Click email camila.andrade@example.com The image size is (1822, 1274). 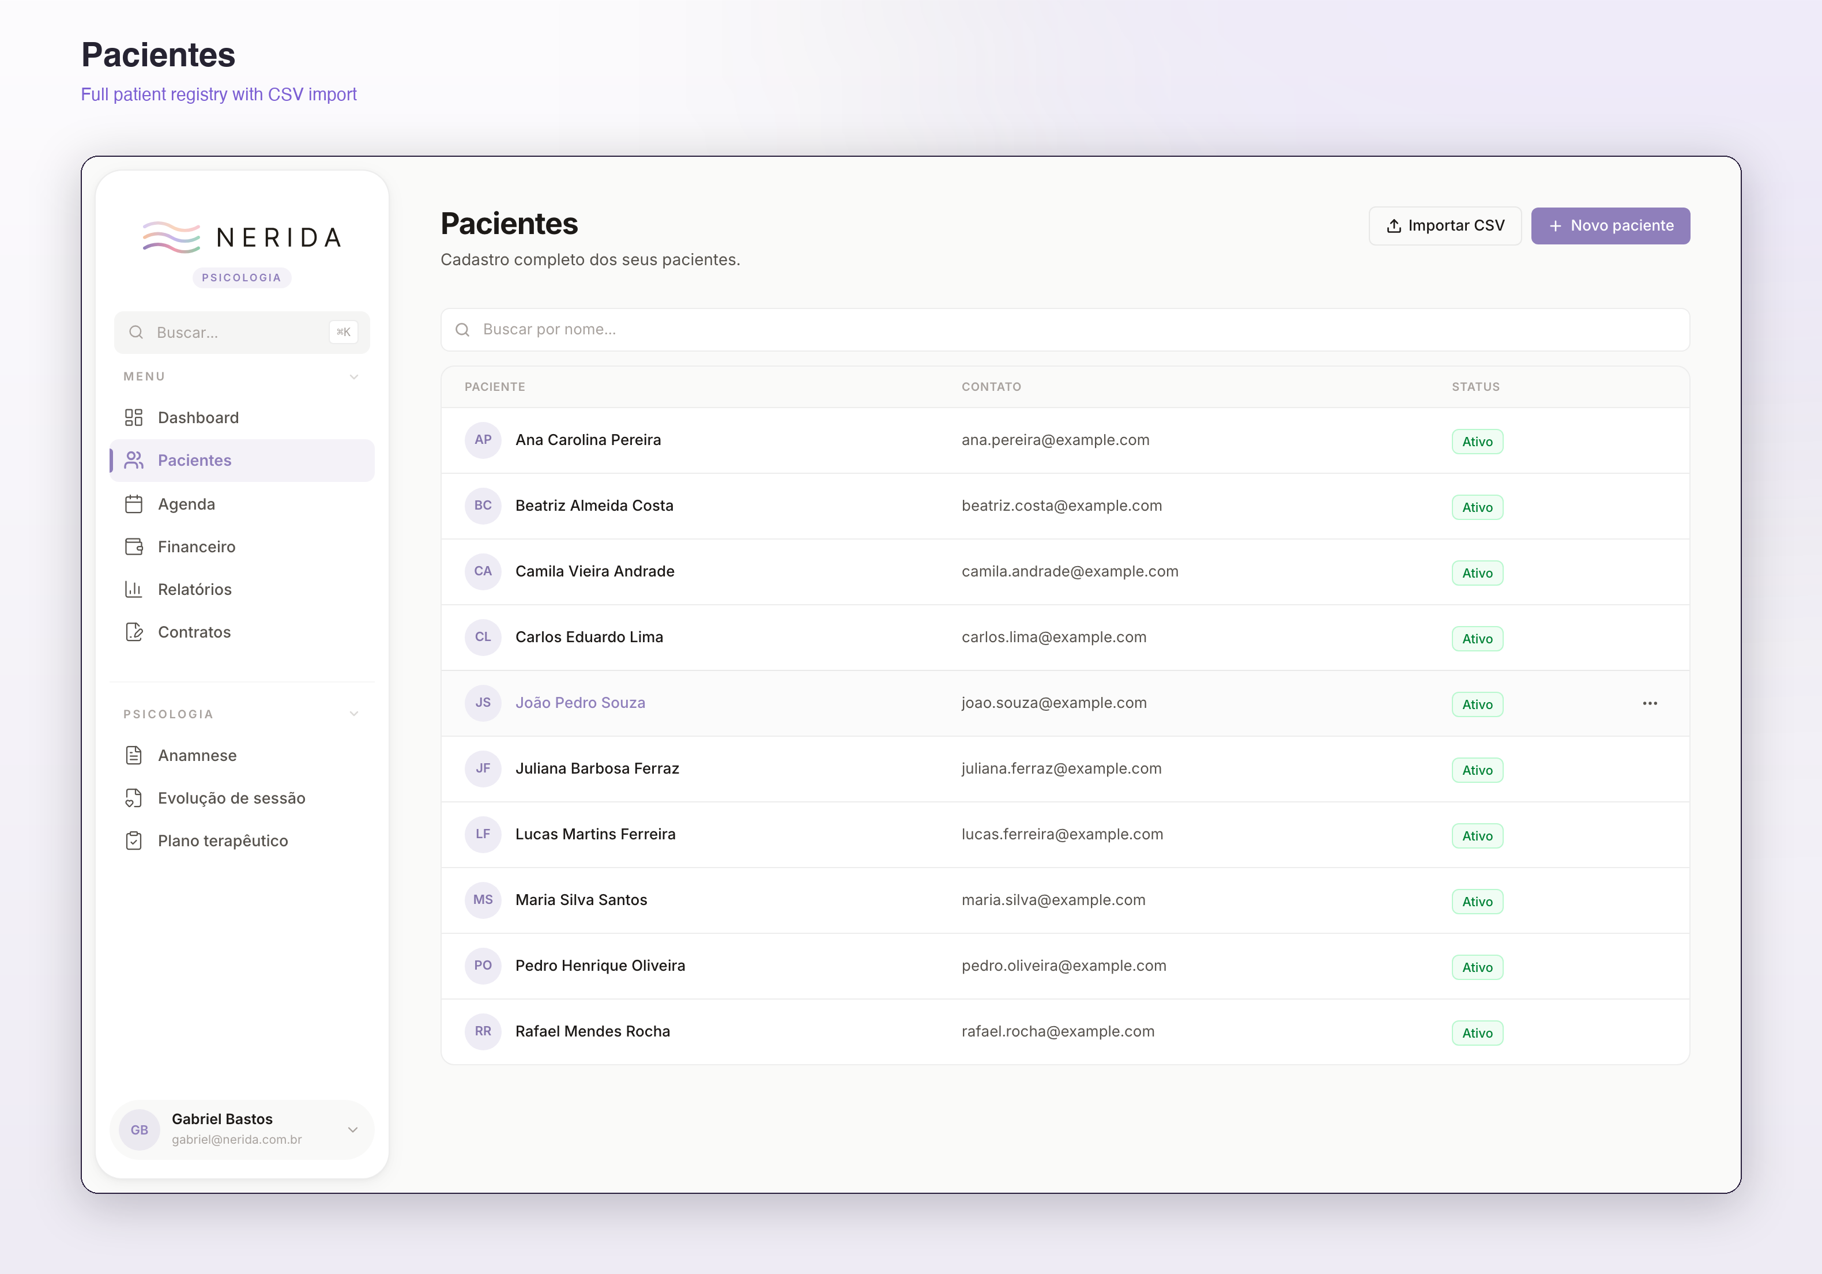tap(1070, 572)
